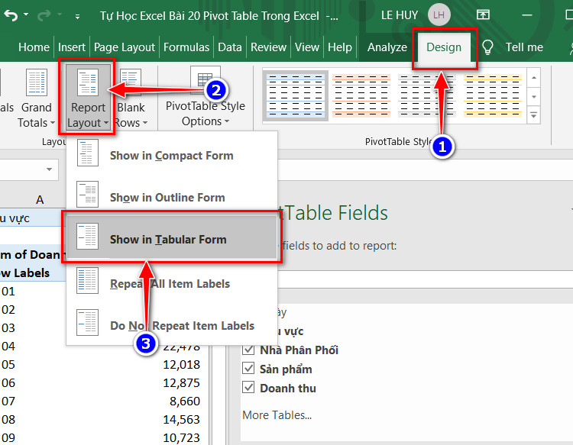Select the cell with value 14,563
The height and width of the screenshot is (445, 573).
(x=181, y=419)
